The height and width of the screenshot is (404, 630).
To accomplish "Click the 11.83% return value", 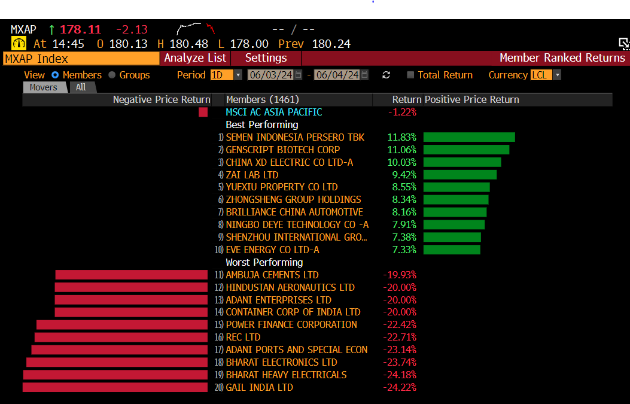I will pos(402,137).
